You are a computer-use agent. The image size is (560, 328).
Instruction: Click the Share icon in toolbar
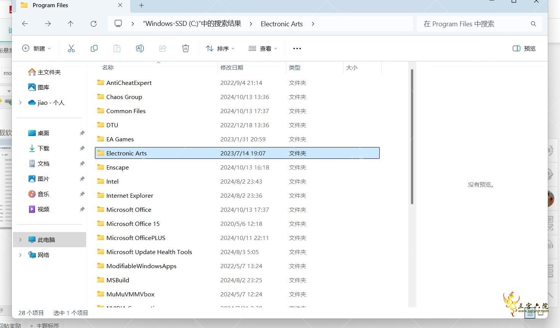coord(163,48)
